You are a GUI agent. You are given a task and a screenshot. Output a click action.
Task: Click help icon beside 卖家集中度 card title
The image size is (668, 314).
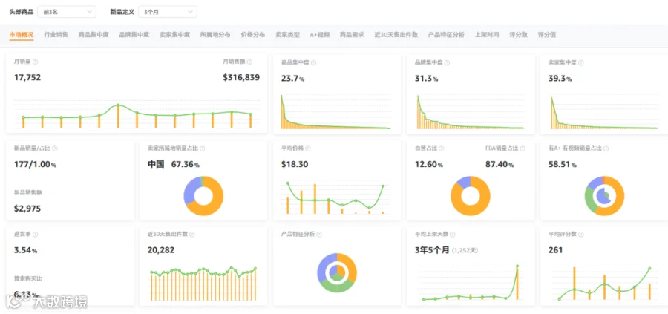pyautogui.click(x=581, y=62)
